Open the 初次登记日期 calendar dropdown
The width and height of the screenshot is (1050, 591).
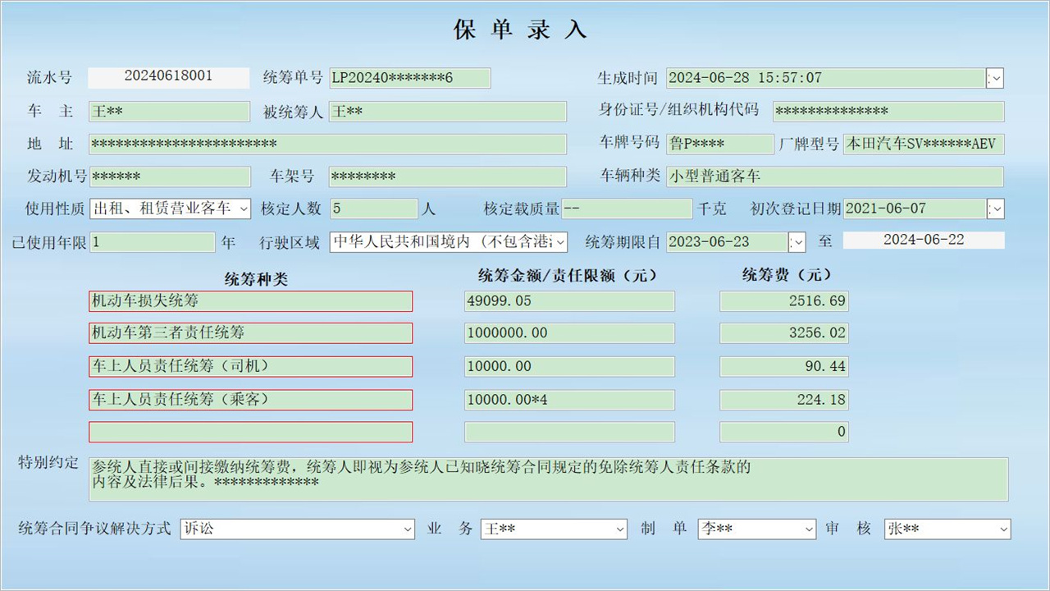pyautogui.click(x=994, y=208)
